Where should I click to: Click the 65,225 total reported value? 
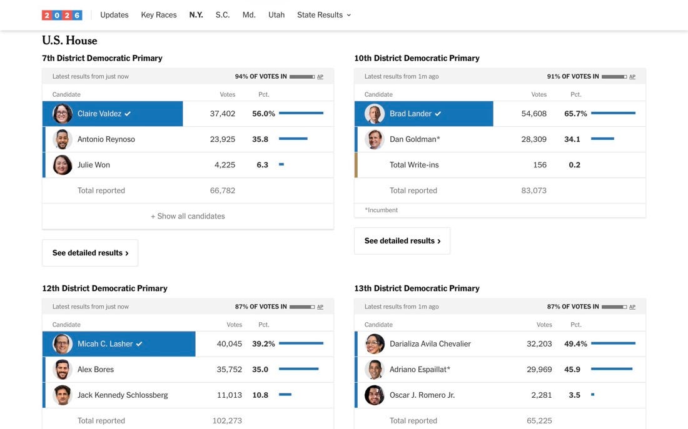(539, 421)
